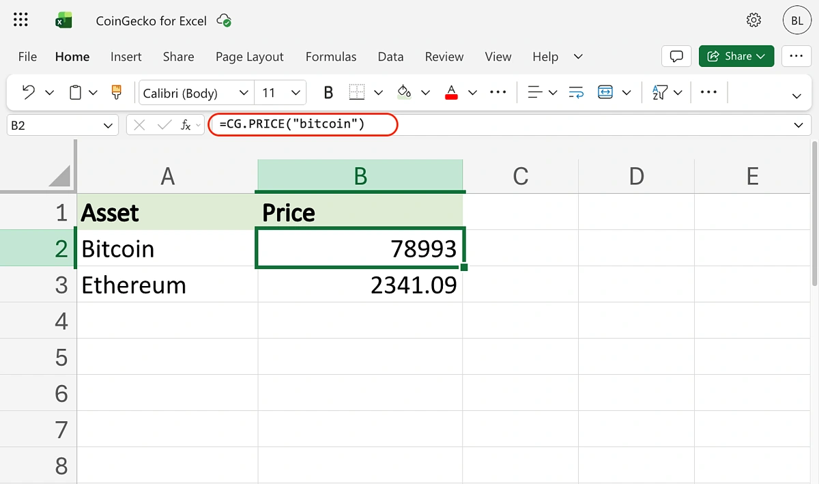Switch to the Review tab
This screenshot has width=819, height=484.
click(444, 57)
